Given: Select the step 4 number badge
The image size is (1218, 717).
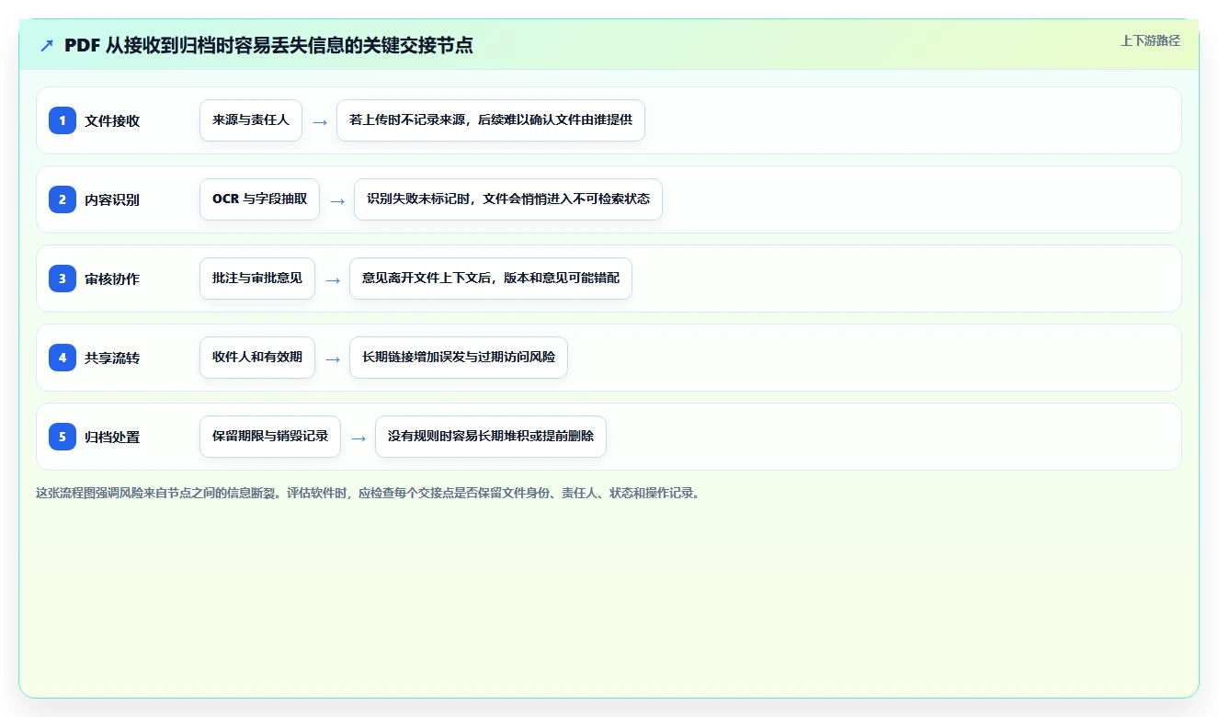Looking at the screenshot, I should click(x=63, y=358).
